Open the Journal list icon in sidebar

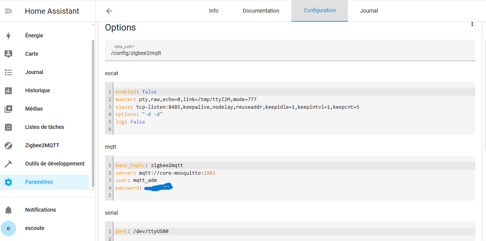tap(8, 72)
